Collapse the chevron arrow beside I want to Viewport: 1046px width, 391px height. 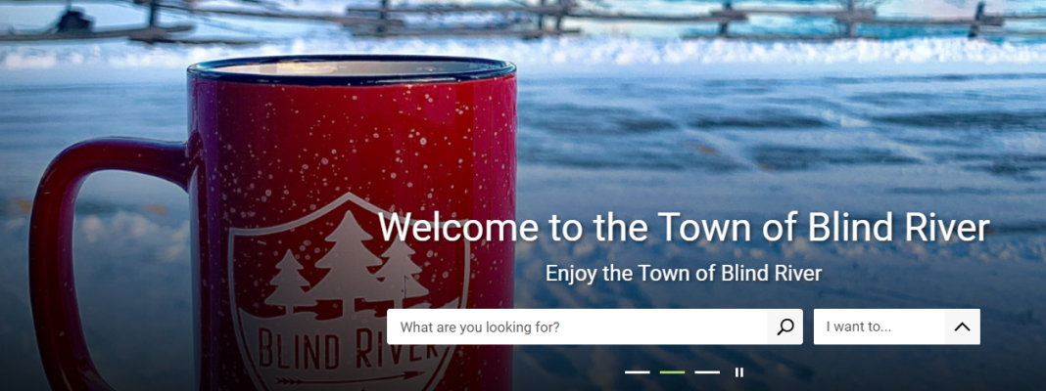click(x=962, y=326)
